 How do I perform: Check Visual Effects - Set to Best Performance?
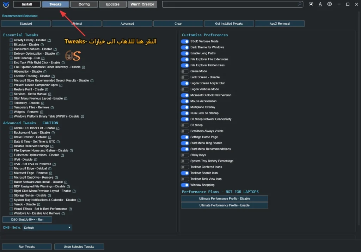tap(11, 209)
